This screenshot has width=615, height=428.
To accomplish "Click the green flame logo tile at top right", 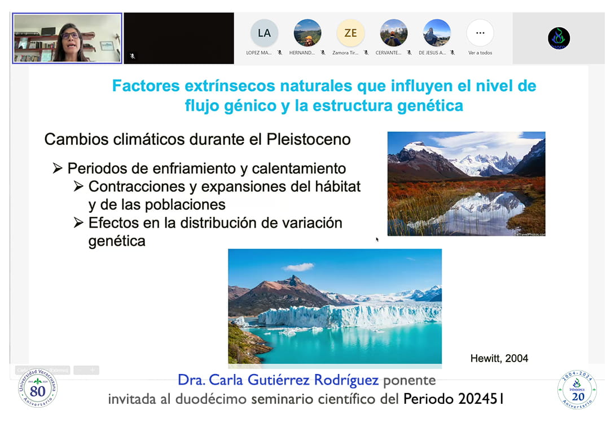I will 559,38.
